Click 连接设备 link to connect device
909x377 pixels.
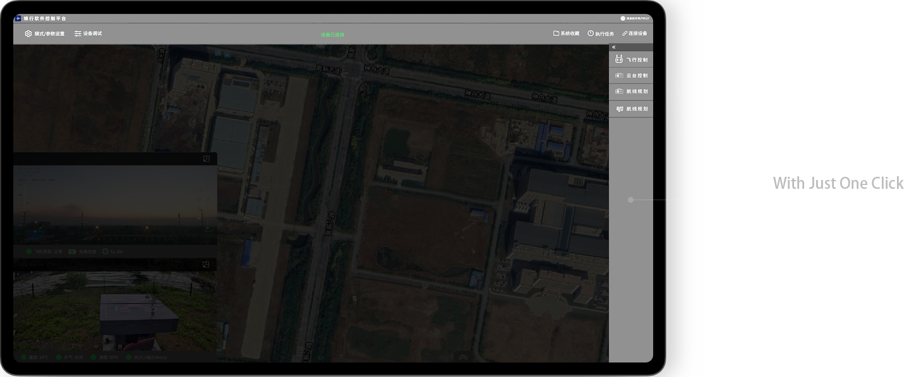pyautogui.click(x=634, y=33)
